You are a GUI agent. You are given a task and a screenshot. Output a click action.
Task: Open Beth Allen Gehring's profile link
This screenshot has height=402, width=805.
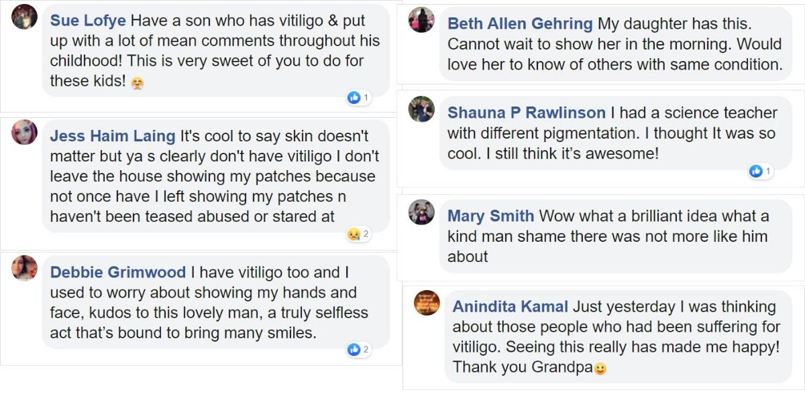tap(520, 24)
